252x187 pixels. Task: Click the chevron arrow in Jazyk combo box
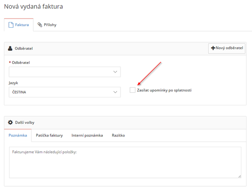click(115, 92)
